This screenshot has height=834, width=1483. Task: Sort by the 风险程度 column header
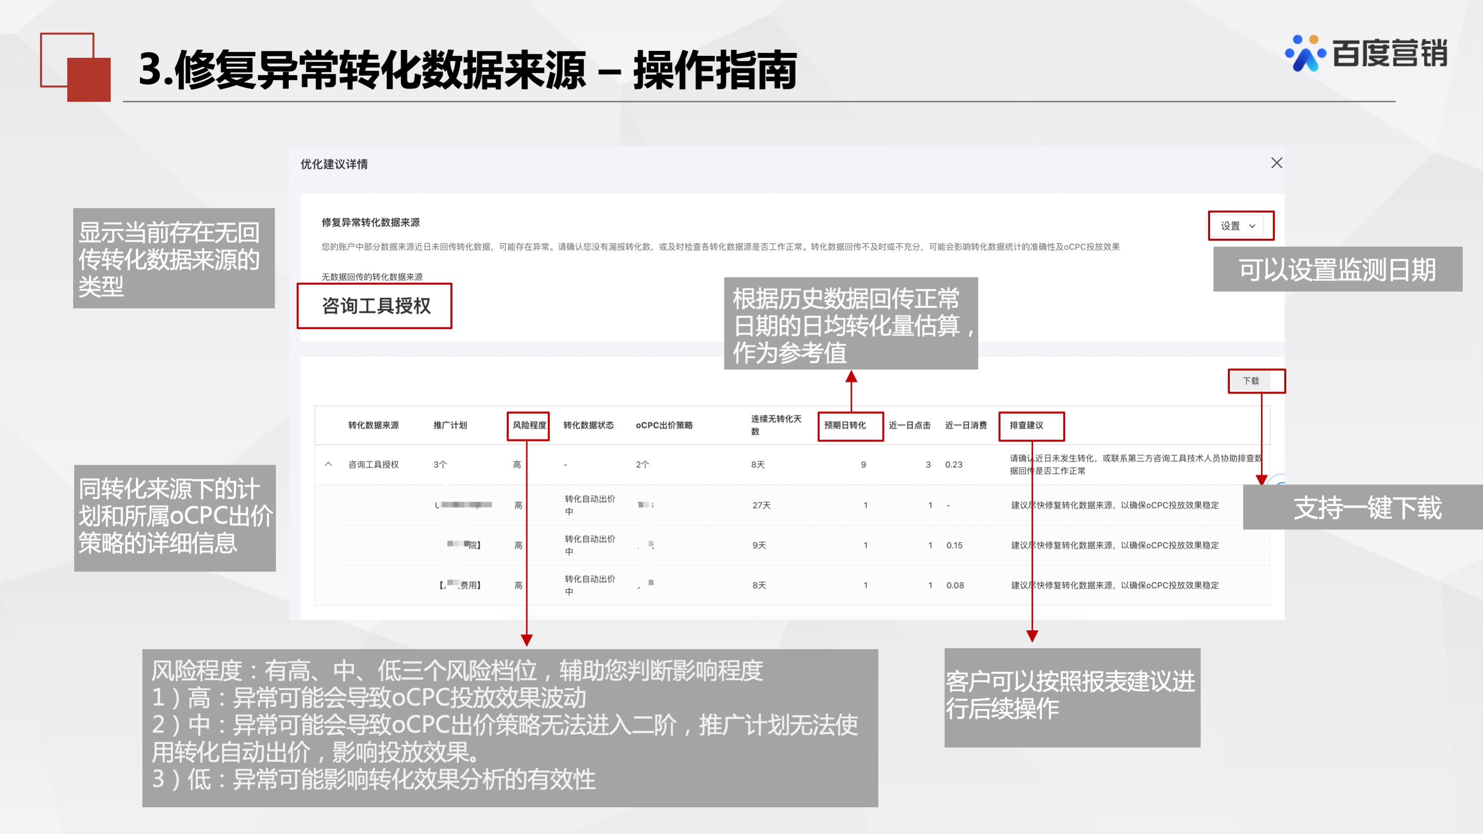(528, 426)
